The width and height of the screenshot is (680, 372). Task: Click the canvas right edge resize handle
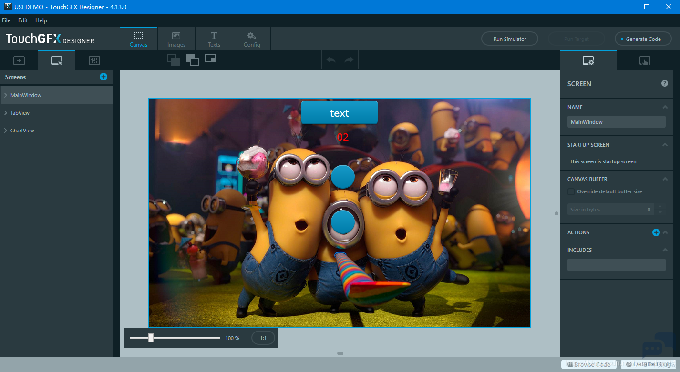[556, 213]
